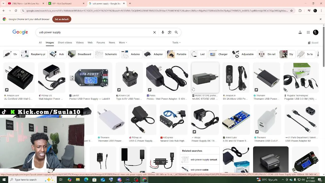Apply the Breadboard filter chip
This screenshot has width=325, height=183.
coord(81,54)
